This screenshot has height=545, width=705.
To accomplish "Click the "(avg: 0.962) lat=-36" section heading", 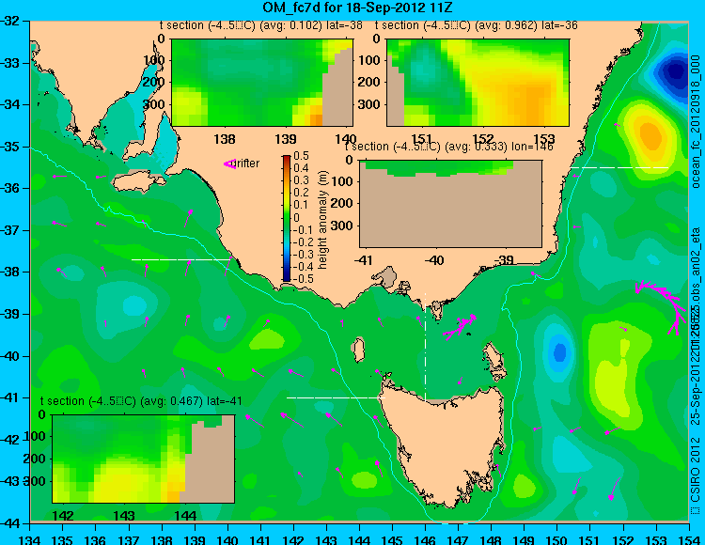I will pos(525,25).
